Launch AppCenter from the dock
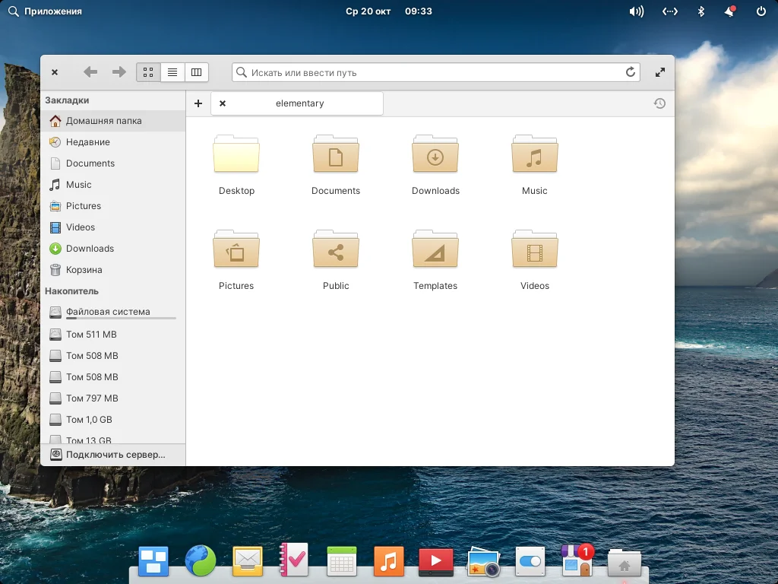This screenshot has height=584, width=778. click(576, 562)
